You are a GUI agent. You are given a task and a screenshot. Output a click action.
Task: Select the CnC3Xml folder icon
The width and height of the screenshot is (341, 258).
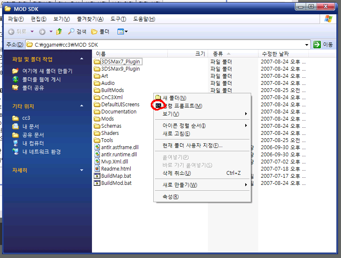[x=97, y=97]
